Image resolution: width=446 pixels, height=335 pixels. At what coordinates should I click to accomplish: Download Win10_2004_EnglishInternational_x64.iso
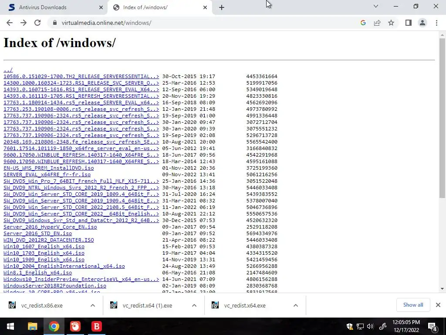click(x=64, y=266)
